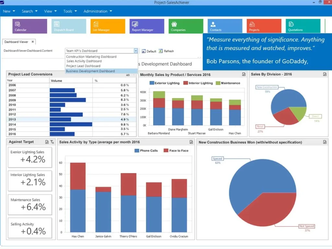The image size is (332, 249).
Task: Open the Companies module
Action: pos(185,26)
